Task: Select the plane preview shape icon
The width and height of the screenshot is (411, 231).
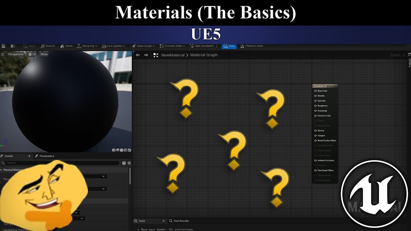Action: point(122,150)
